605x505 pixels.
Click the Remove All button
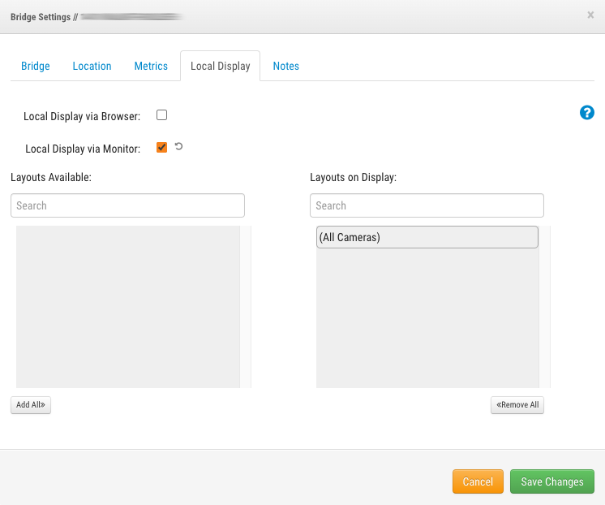click(517, 405)
